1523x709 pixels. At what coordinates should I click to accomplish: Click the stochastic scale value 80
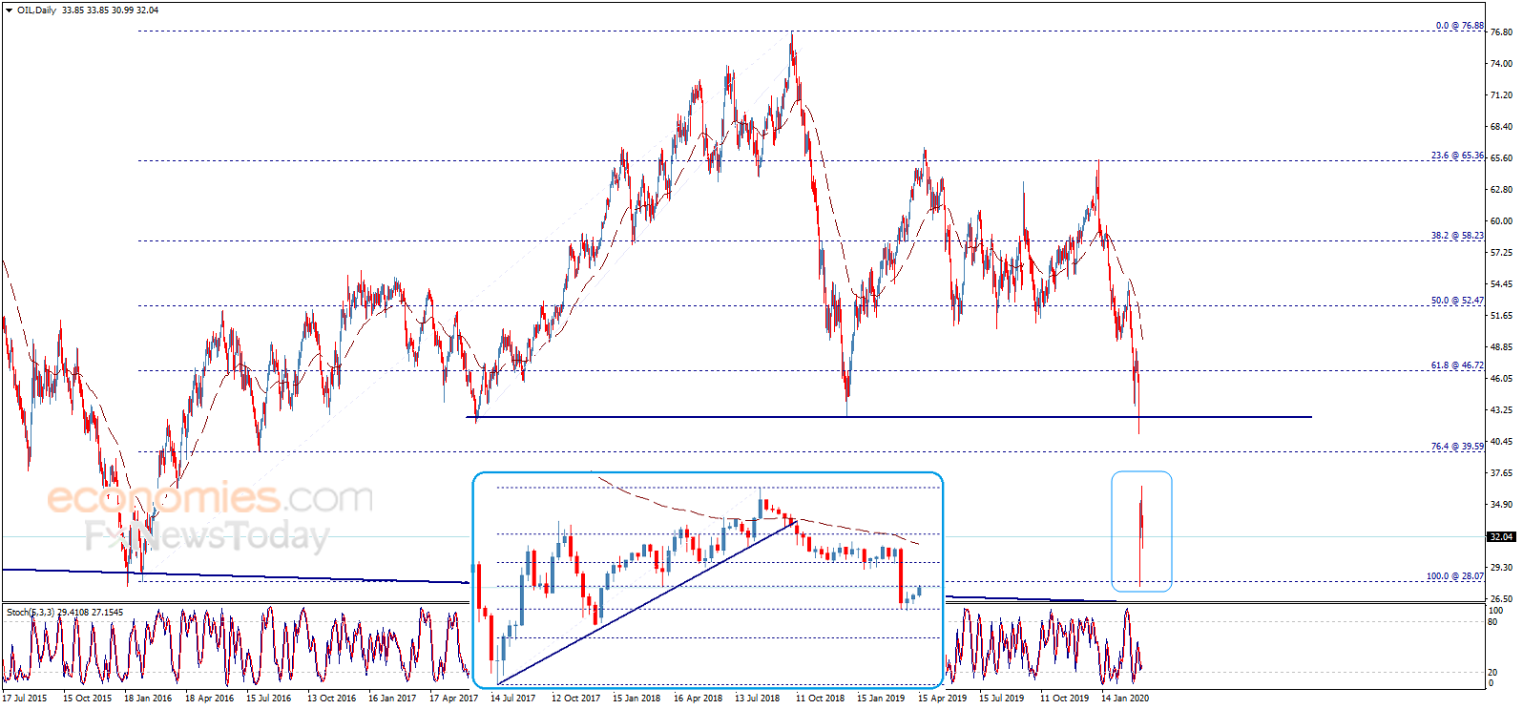tap(1493, 621)
